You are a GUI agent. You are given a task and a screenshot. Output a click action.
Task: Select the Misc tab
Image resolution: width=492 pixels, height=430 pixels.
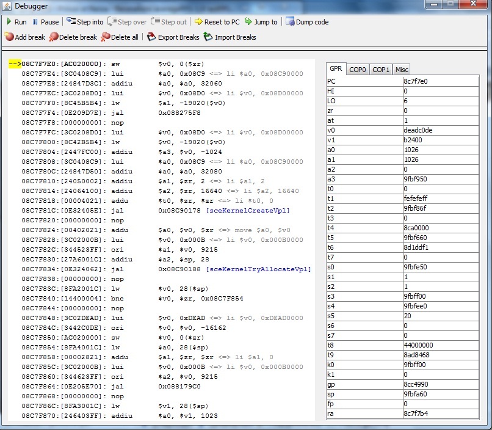[401, 70]
